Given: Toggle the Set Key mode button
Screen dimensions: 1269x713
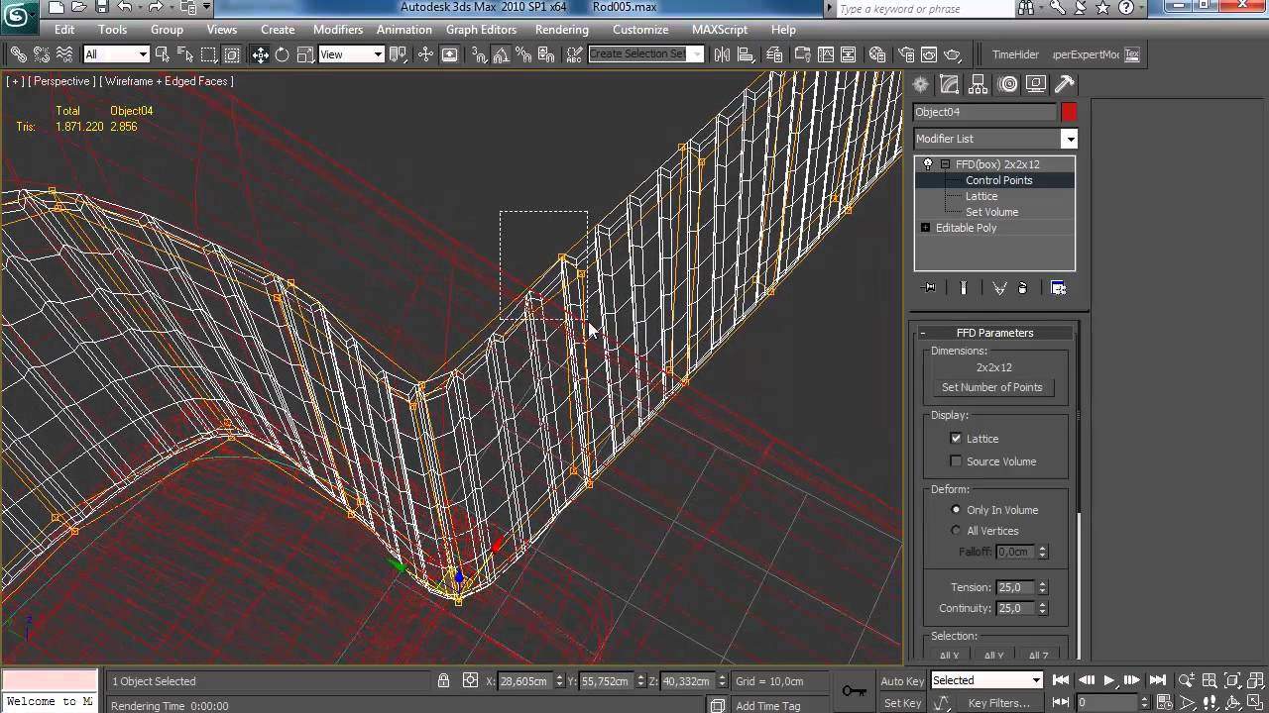Looking at the screenshot, I should (x=902, y=703).
